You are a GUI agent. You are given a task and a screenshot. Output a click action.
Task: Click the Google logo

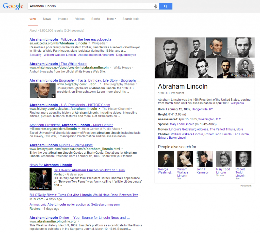13,6
